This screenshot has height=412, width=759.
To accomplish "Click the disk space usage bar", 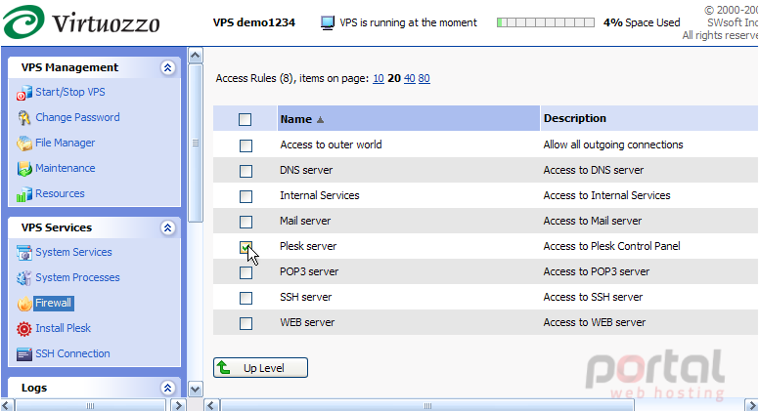I will pos(546,22).
